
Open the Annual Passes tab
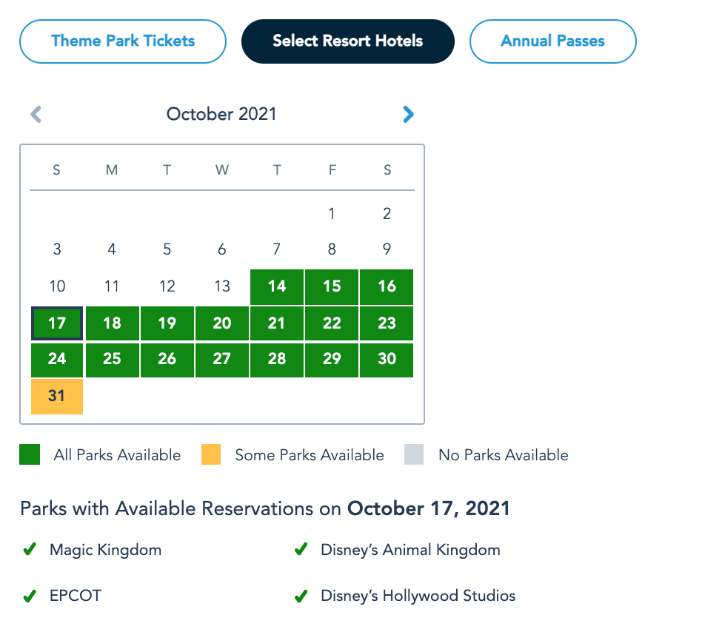552,41
